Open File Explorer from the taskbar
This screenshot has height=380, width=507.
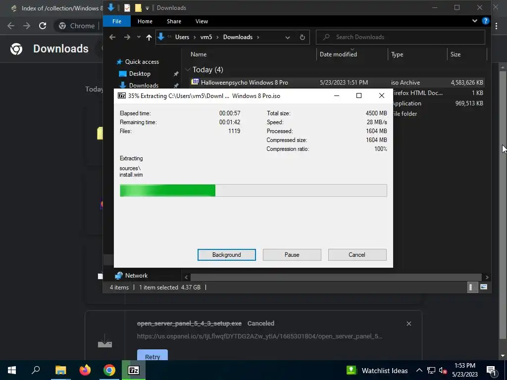tap(60, 370)
